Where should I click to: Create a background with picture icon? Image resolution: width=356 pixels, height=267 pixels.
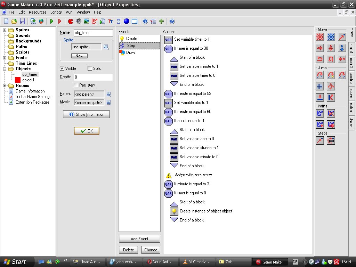pos(86,21)
